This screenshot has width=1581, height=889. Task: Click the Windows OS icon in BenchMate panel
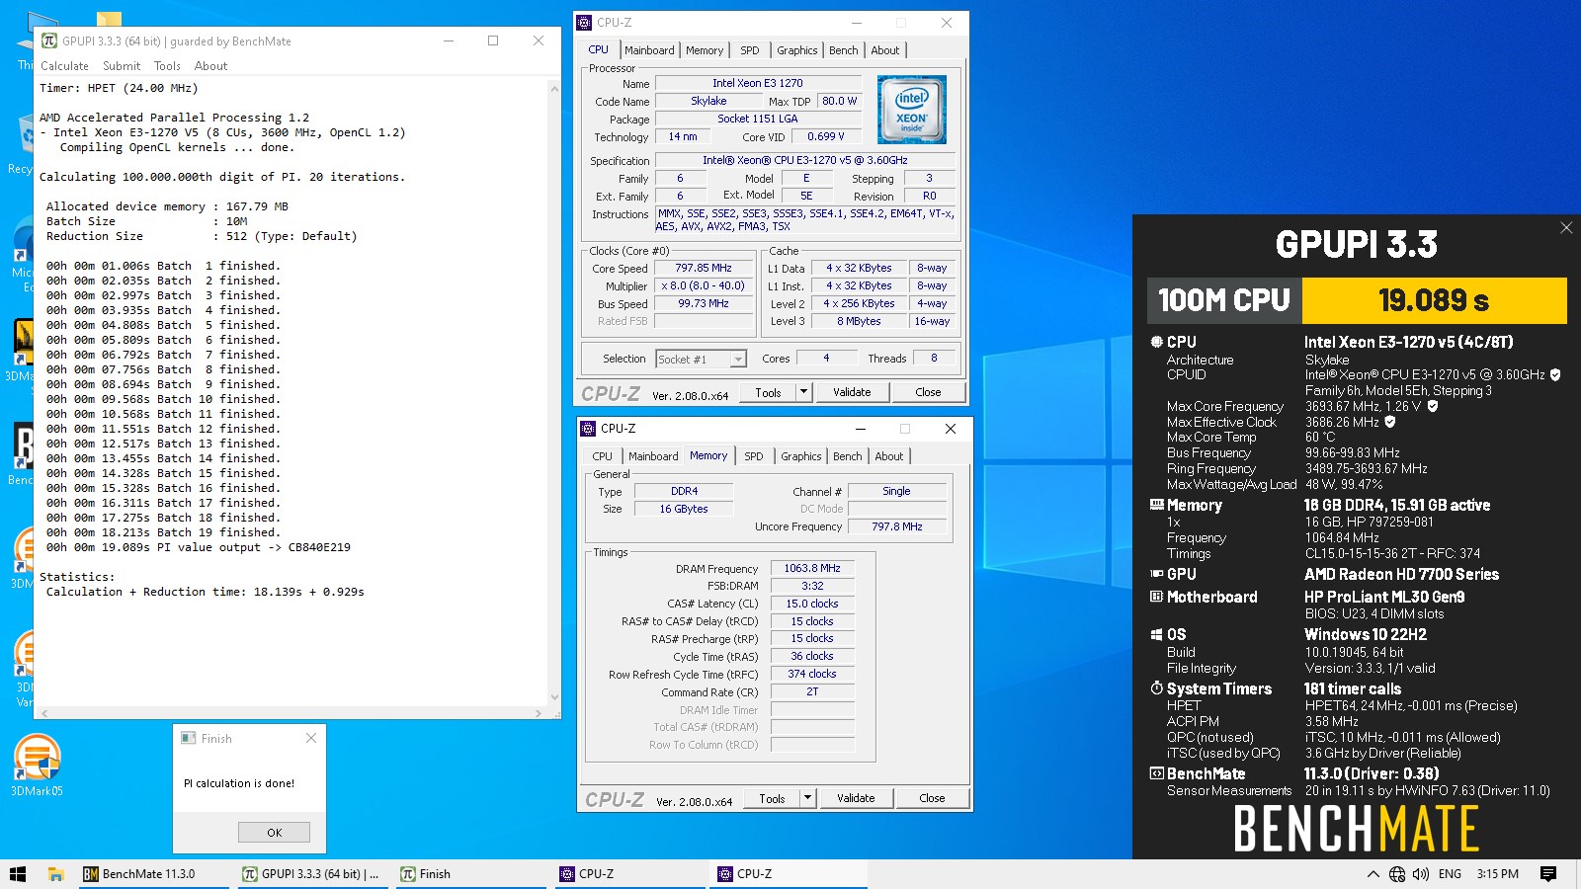[x=1156, y=634]
